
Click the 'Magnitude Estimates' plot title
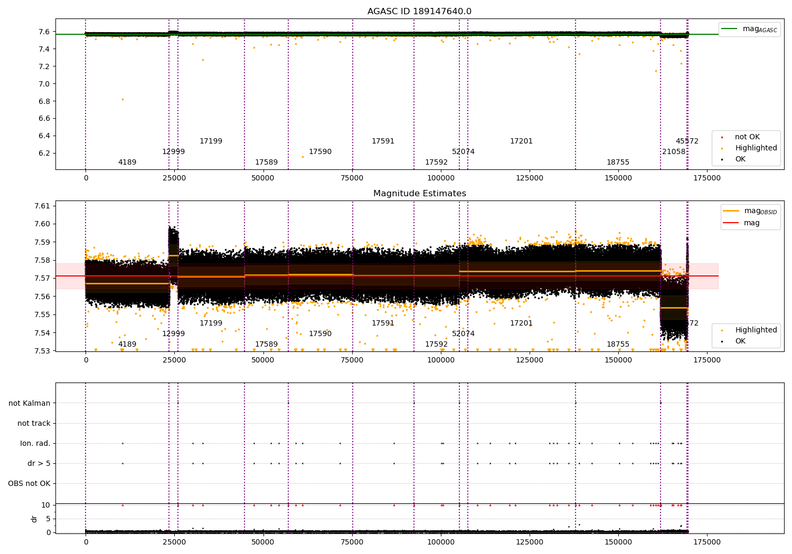pos(419,194)
